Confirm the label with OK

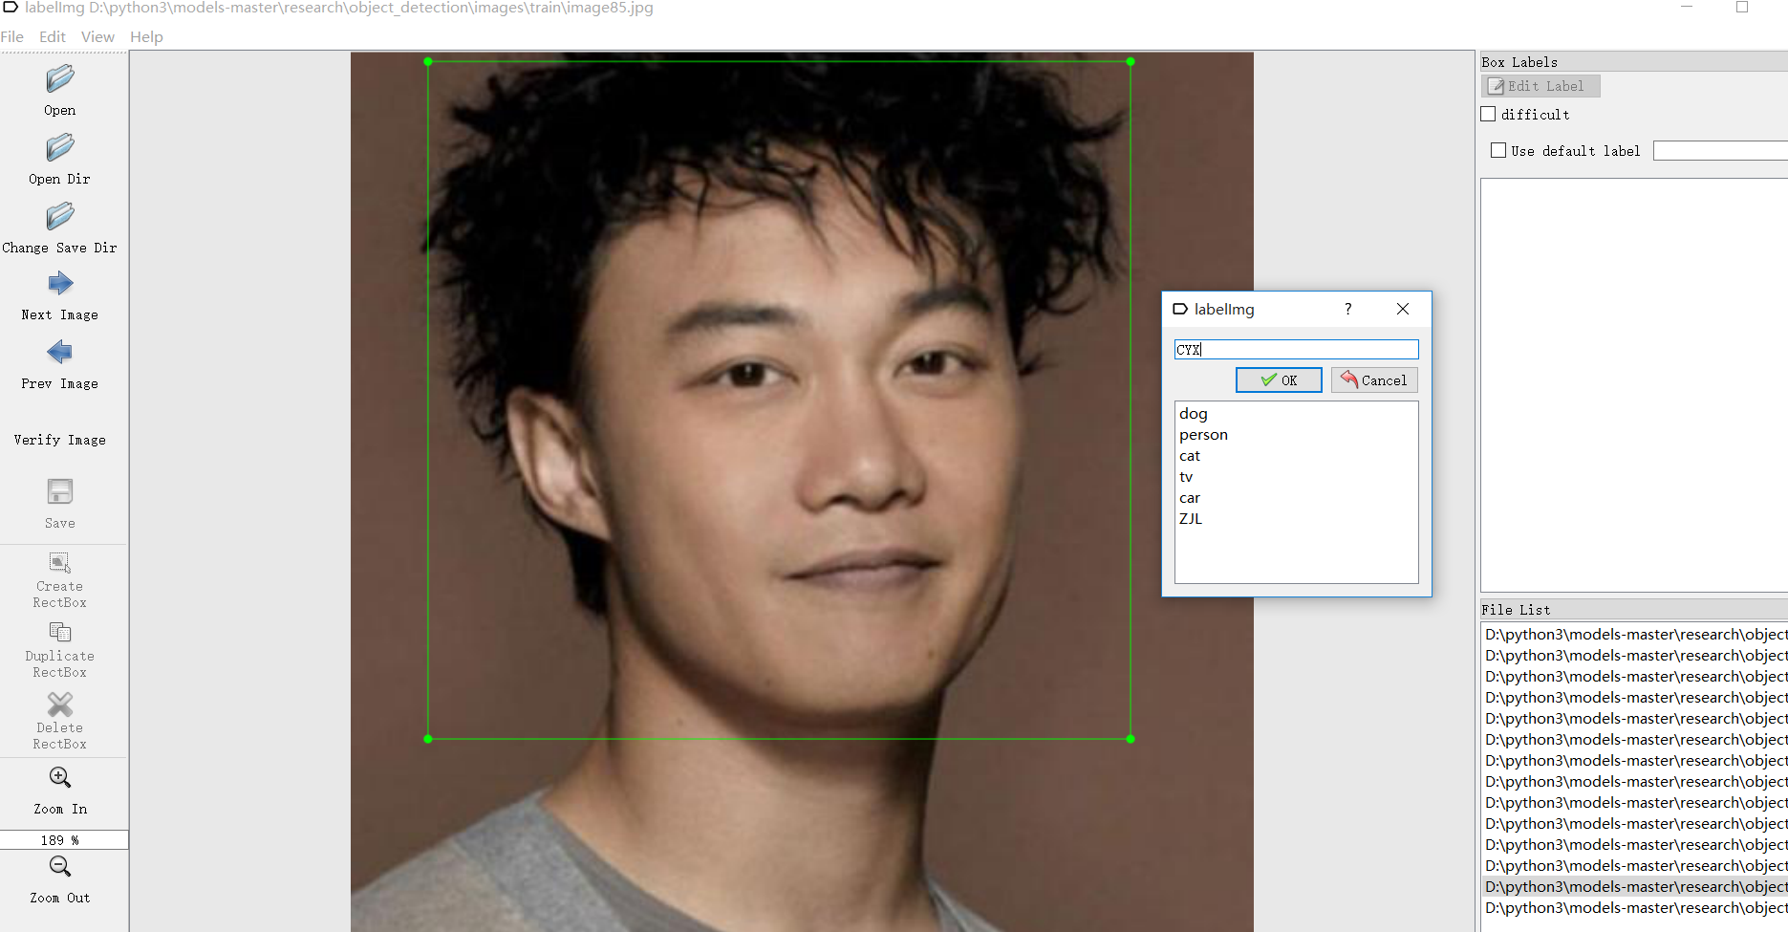1279,379
